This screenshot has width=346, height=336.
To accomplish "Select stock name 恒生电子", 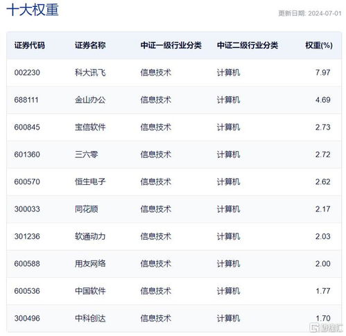I will point(90,182).
